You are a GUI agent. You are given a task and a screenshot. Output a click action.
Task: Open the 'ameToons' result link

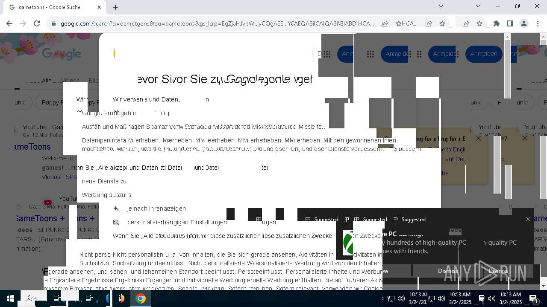coord(32,147)
